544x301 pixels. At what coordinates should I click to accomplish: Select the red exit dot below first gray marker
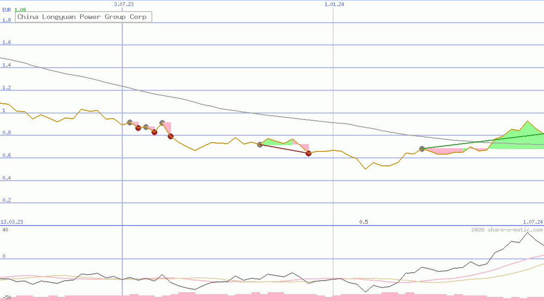pyautogui.click(x=138, y=128)
